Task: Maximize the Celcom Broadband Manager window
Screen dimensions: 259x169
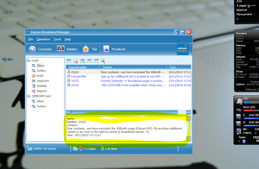Action: tap(183, 32)
